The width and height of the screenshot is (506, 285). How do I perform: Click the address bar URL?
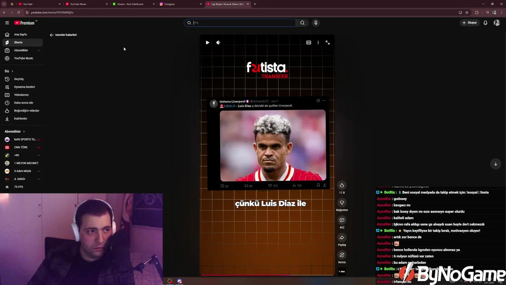pos(52,12)
